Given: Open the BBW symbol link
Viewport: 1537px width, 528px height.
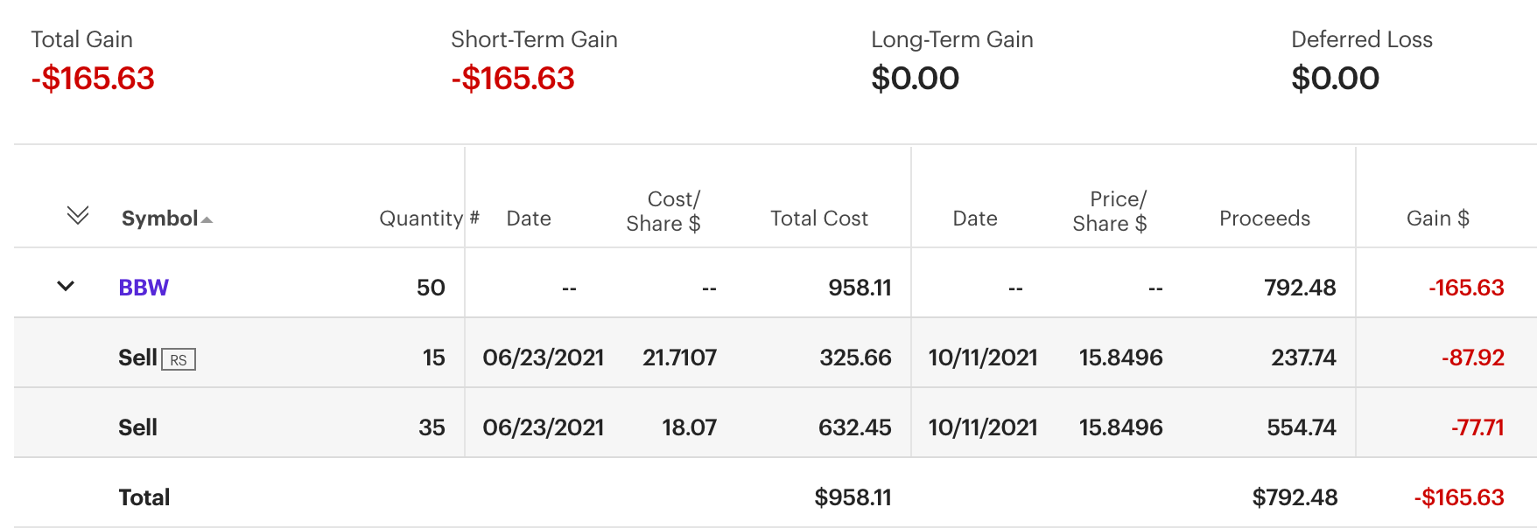Looking at the screenshot, I should tap(144, 288).
